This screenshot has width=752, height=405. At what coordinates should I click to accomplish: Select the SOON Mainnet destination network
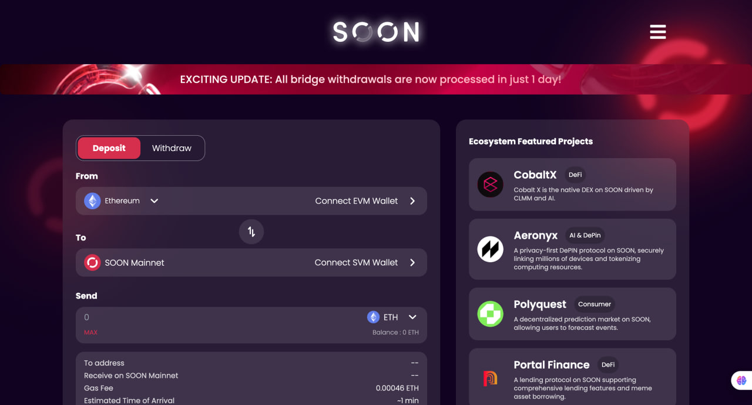135,263
